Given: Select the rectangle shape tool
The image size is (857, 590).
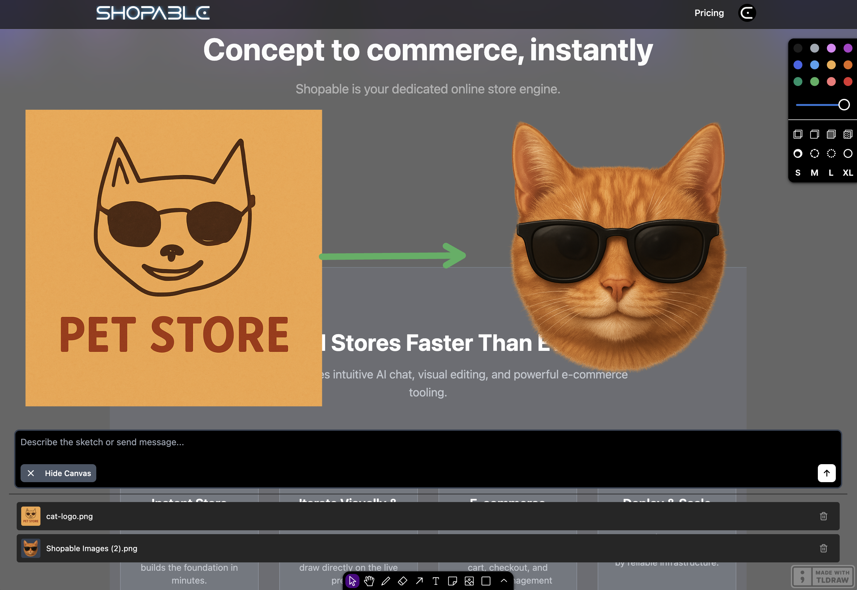Looking at the screenshot, I should coord(486,581).
